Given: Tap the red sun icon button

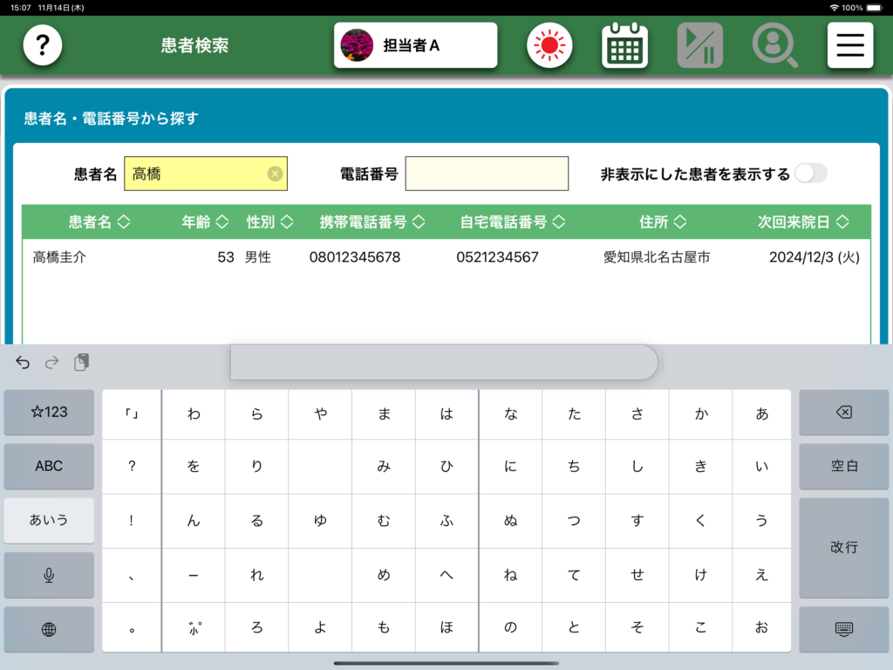Looking at the screenshot, I should (549, 45).
